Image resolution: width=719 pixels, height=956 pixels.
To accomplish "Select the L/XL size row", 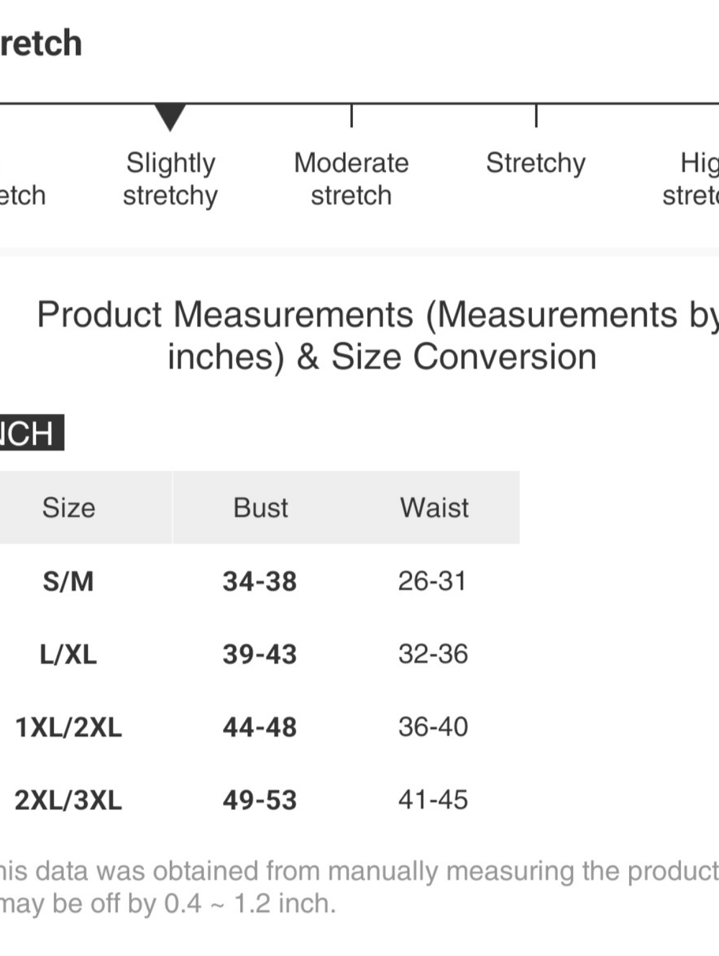I will pyautogui.click(x=260, y=654).
